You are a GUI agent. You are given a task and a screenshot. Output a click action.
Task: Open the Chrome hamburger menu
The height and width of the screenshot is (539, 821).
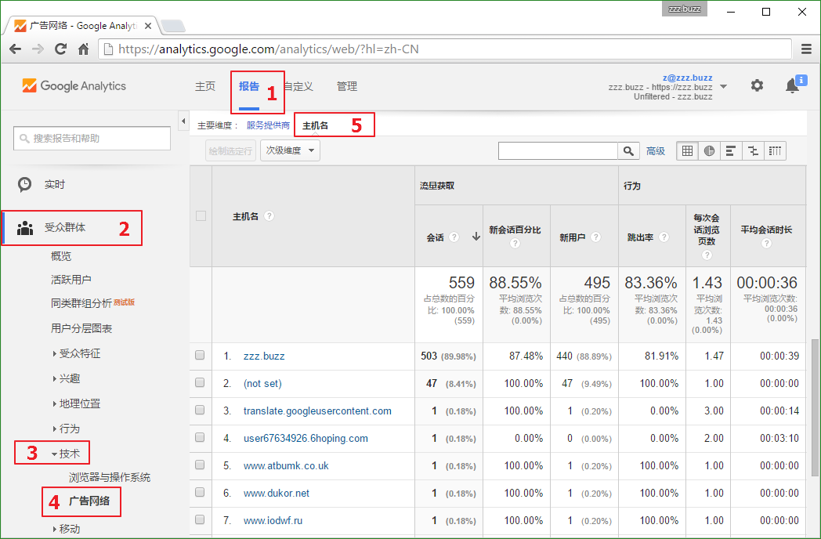[806, 49]
